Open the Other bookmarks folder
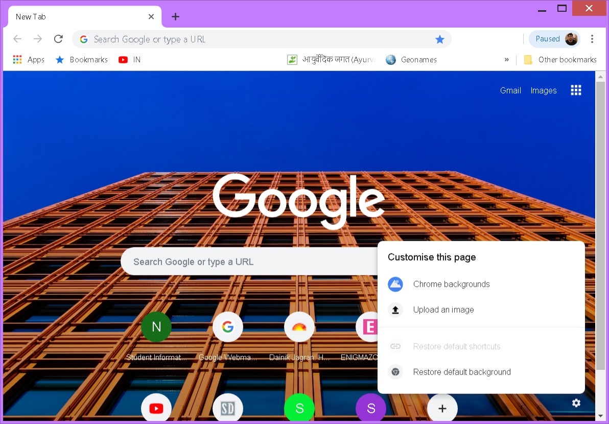Image resolution: width=609 pixels, height=424 pixels. [560, 59]
